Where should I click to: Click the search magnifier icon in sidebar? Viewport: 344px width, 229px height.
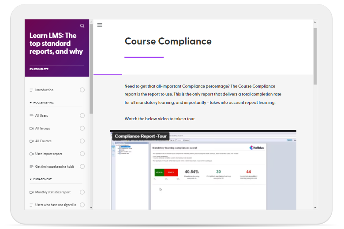click(x=82, y=26)
